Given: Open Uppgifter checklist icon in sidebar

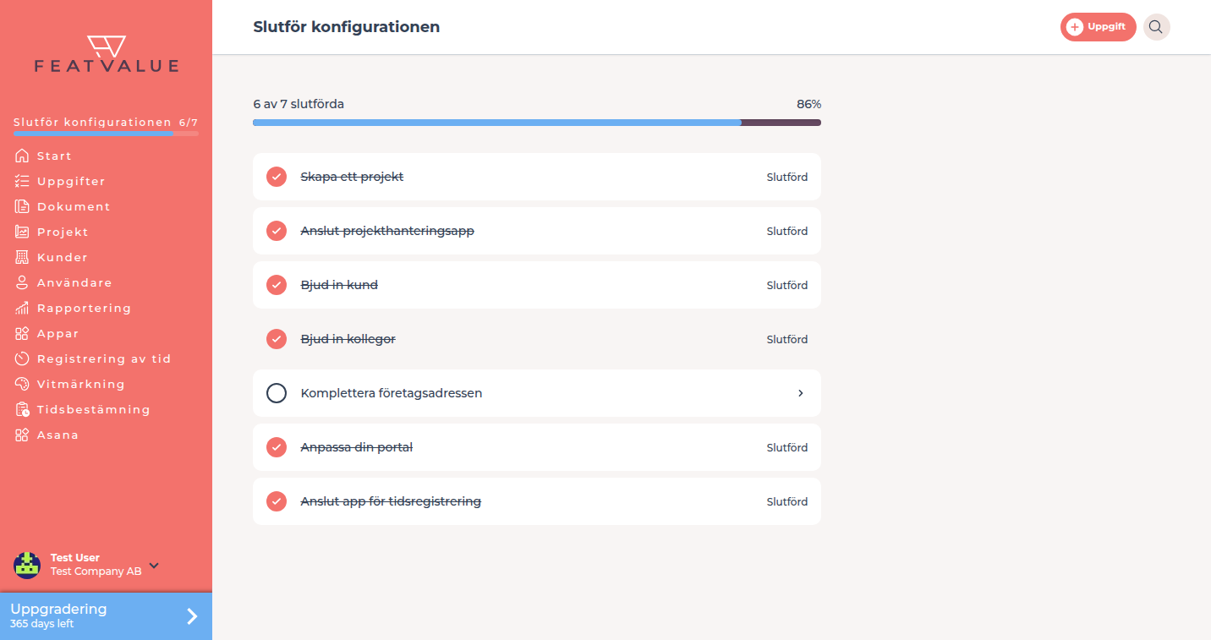Looking at the screenshot, I should pos(22,181).
